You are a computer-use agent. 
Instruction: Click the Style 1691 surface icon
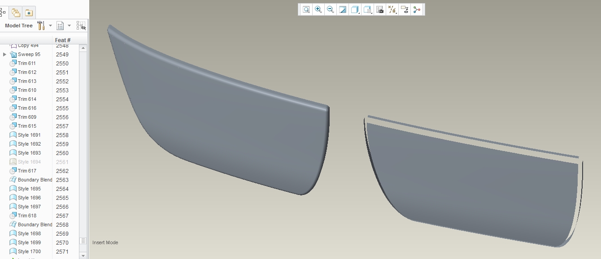[x=13, y=135]
